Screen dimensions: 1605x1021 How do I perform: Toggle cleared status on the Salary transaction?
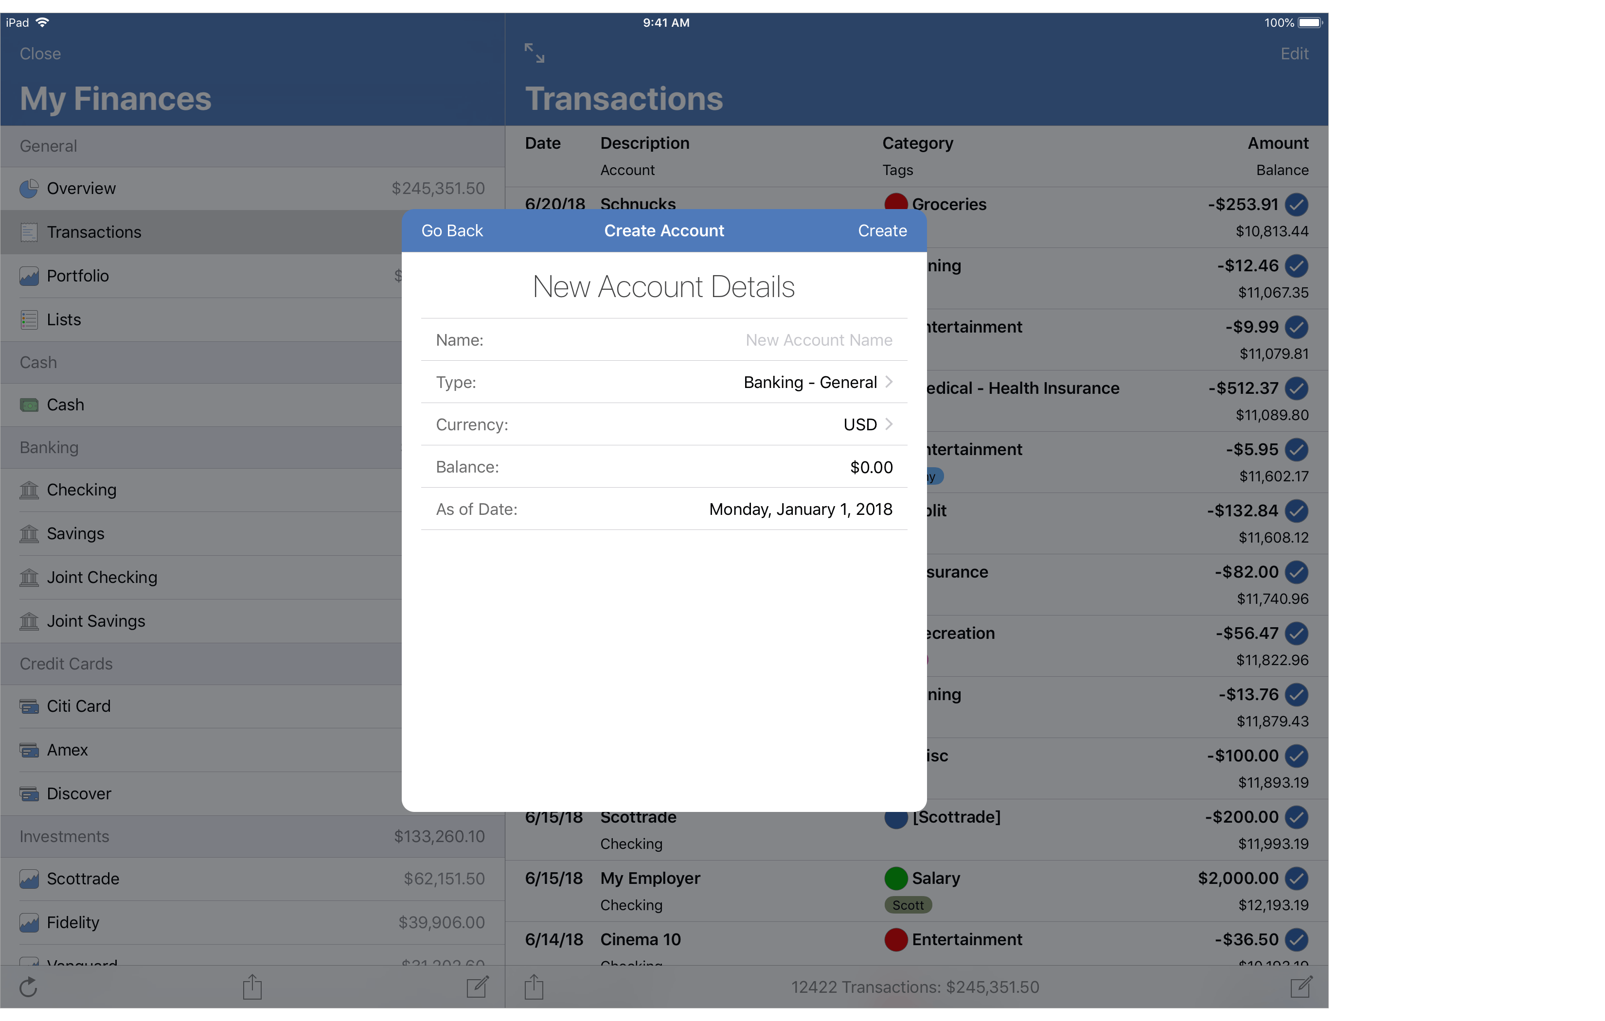point(1297,879)
